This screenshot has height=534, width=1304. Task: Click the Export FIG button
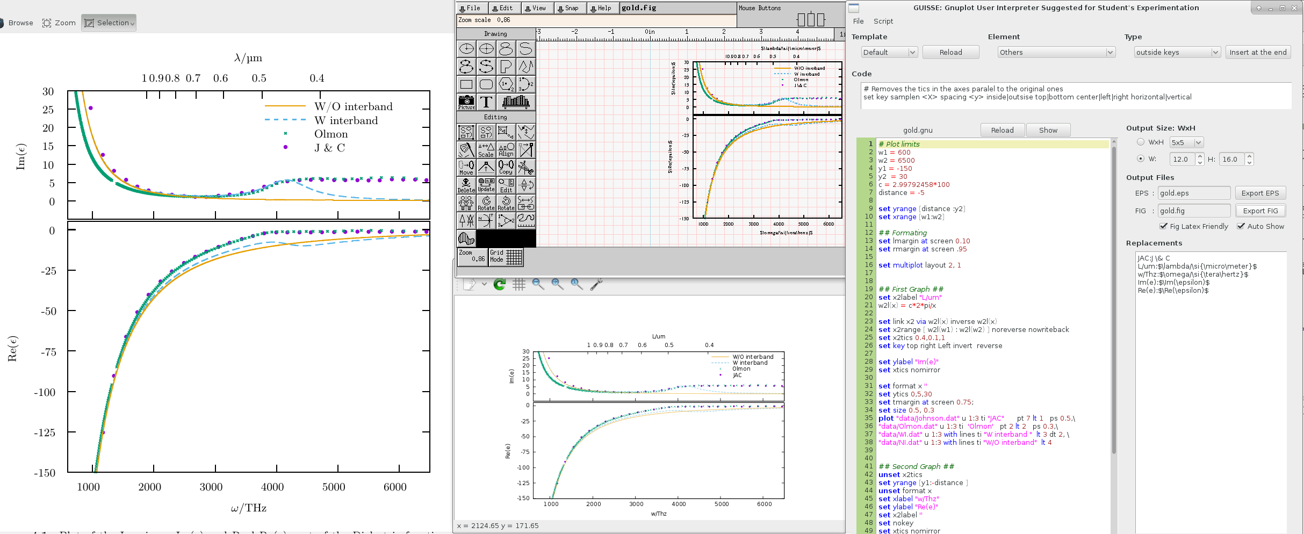click(x=1260, y=211)
